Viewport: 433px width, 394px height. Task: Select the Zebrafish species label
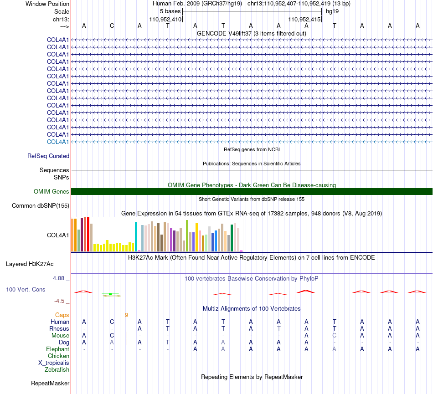[57, 369]
